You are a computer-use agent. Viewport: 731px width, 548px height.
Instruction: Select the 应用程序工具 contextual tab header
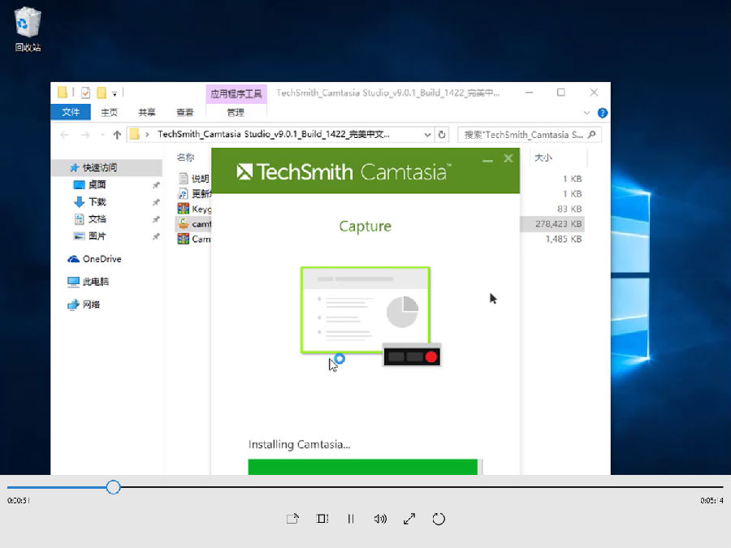pyautogui.click(x=236, y=93)
